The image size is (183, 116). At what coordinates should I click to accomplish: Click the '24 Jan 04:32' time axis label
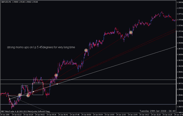[x=40, y=115]
